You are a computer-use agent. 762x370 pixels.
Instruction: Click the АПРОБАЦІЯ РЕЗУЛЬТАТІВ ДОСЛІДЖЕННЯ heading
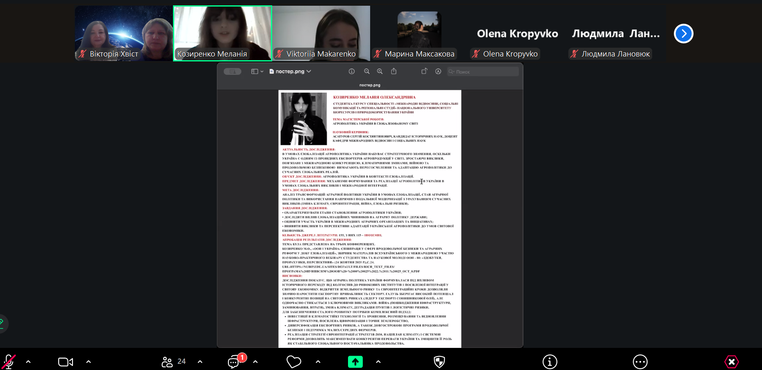[317, 239]
